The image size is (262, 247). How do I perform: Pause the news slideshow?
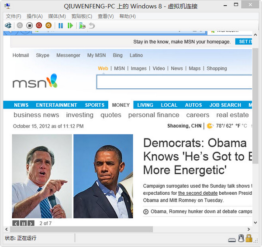pos(24,223)
